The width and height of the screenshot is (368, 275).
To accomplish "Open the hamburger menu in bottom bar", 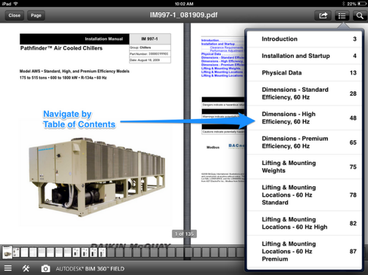I will coord(8,268).
